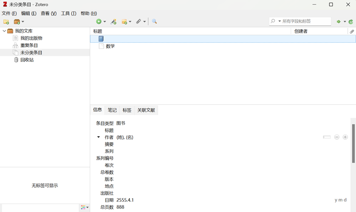Viewport: 356px width, 212px height.
Task: Open Advanced Search magnifier icon
Action: (154, 21)
